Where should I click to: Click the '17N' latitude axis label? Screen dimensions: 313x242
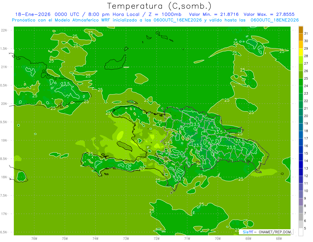tap(4, 214)
